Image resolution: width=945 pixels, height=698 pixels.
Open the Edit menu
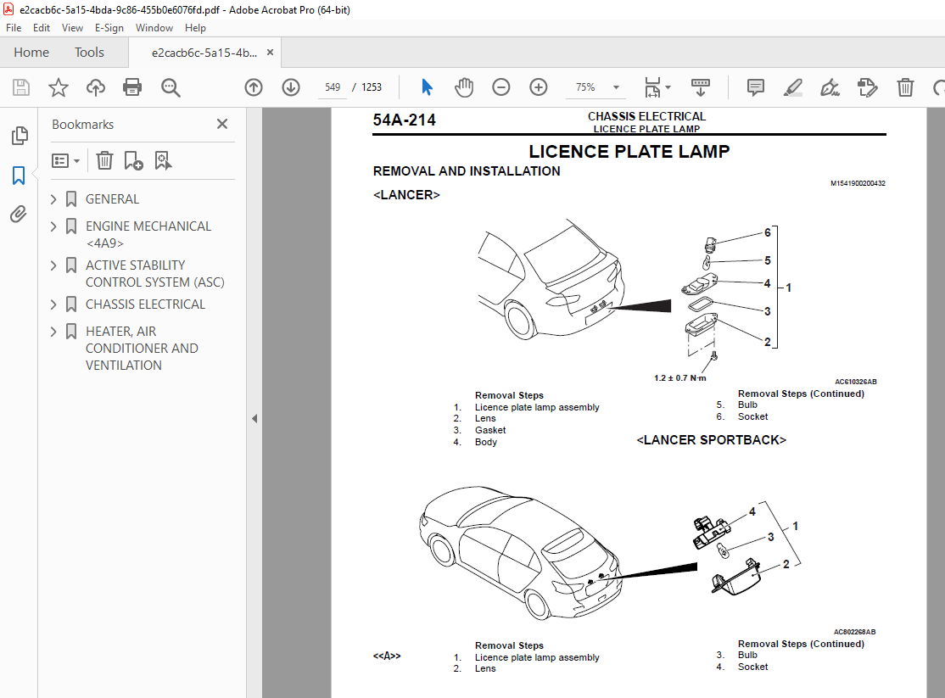(41, 28)
